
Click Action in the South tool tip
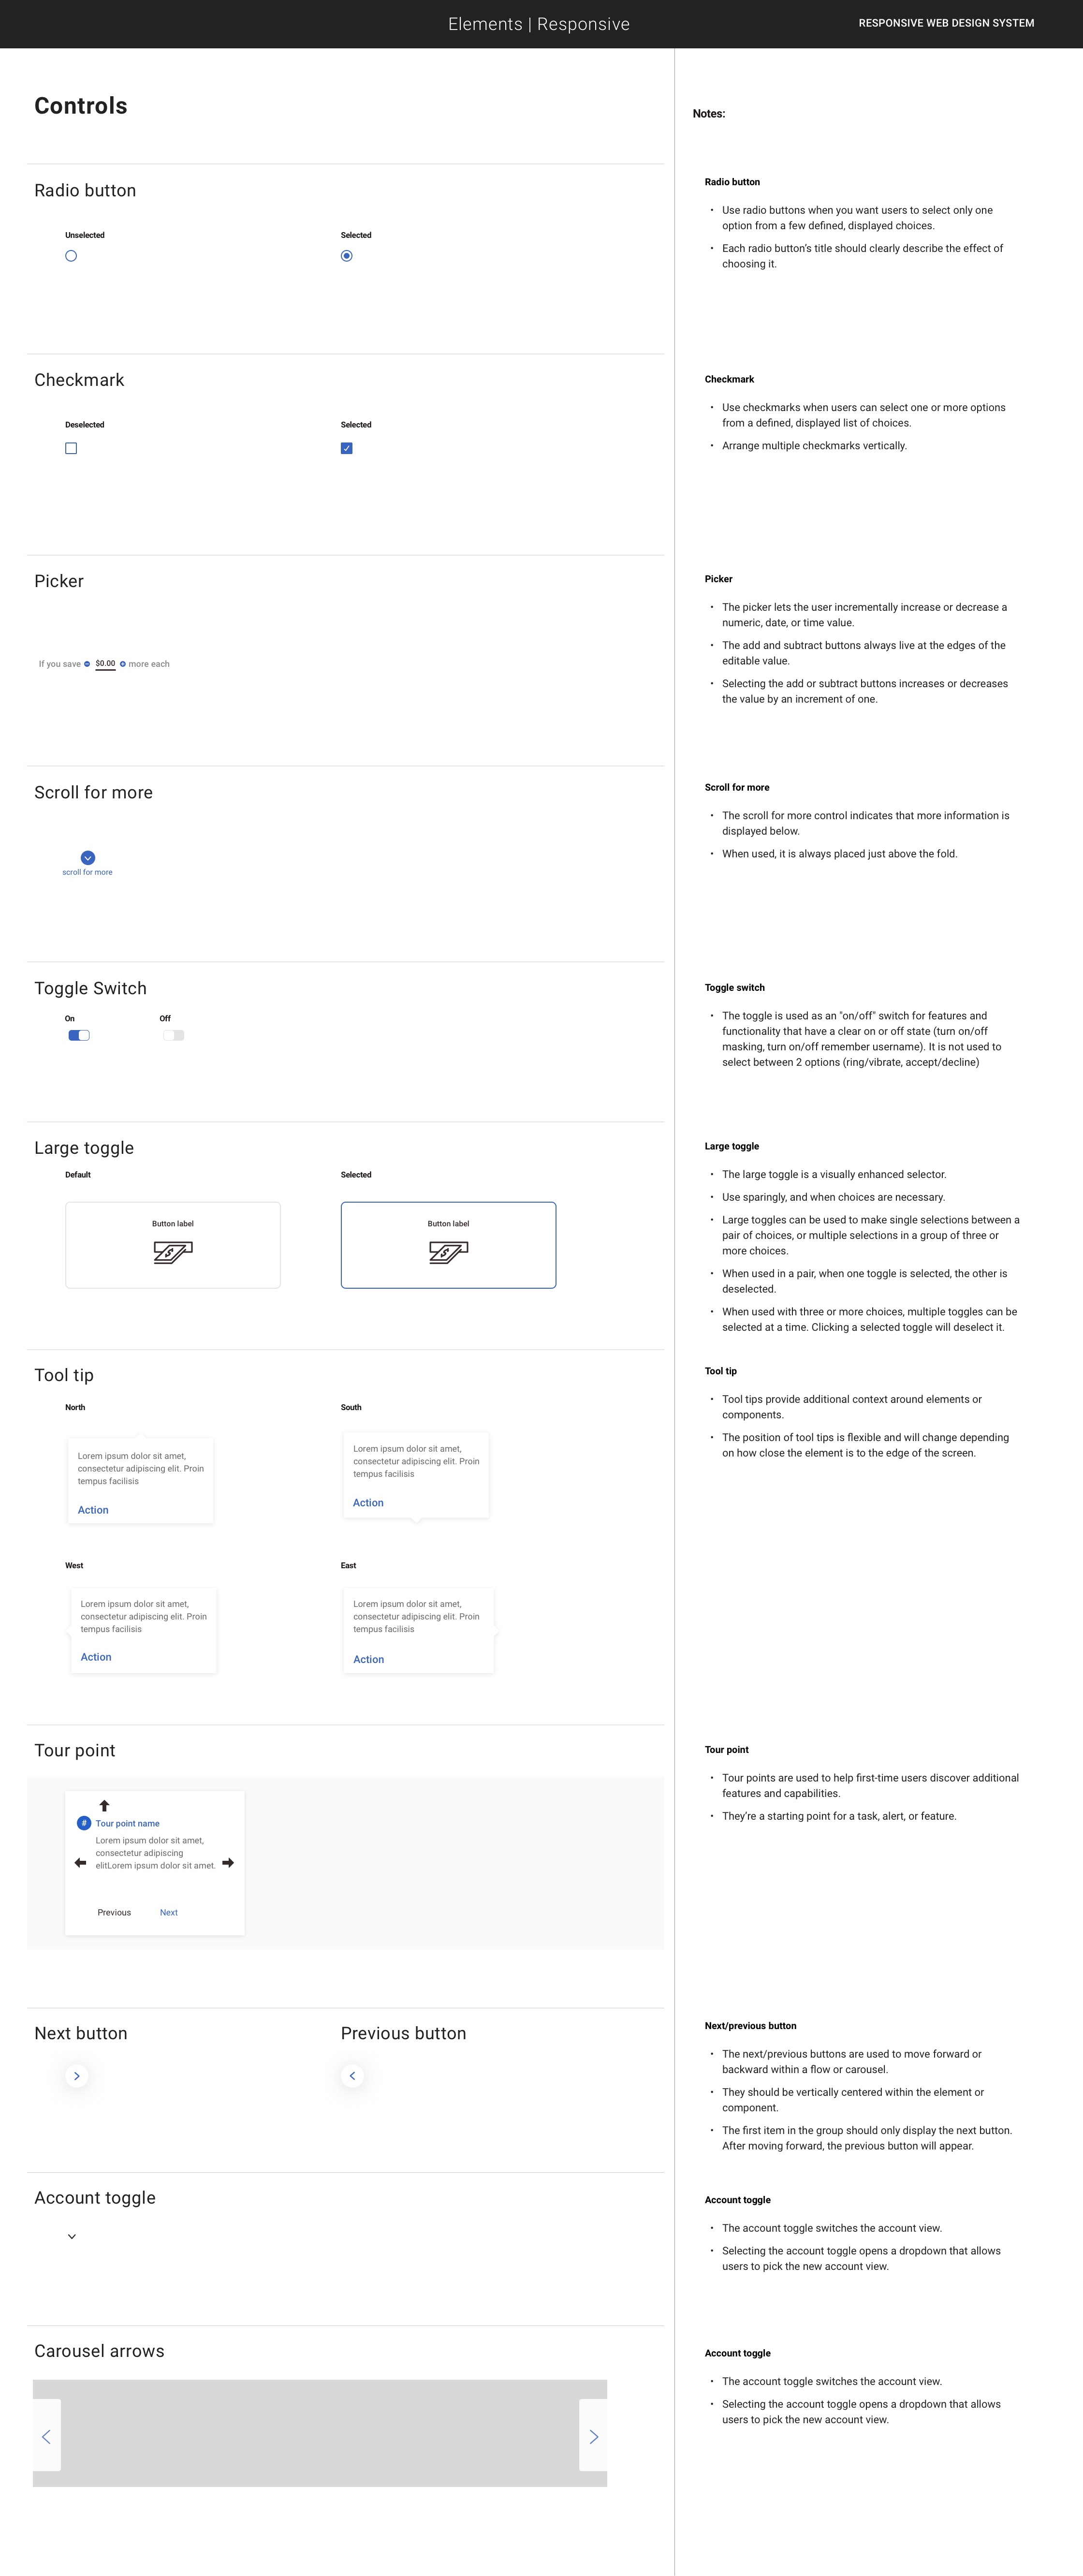coord(368,1503)
